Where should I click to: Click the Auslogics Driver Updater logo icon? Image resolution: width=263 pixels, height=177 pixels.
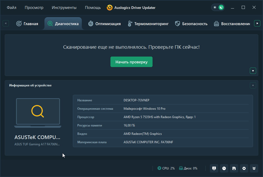pyautogui.click(x=110, y=8)
